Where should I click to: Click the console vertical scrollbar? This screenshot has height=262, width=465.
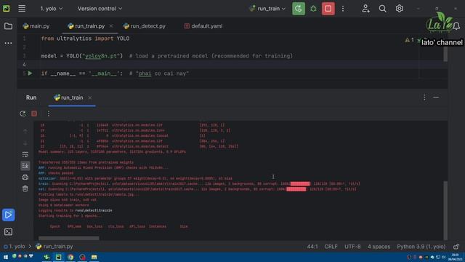pos(445,210)
